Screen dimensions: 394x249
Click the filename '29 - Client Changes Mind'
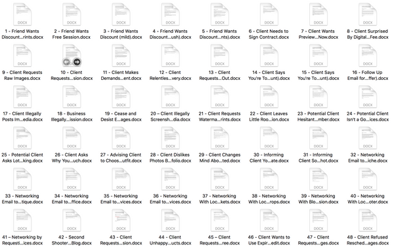click(x=219, y=158)
